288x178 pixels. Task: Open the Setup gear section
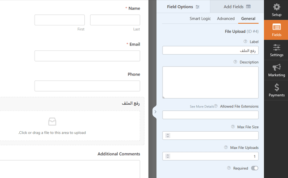click(x=276, y=10)
